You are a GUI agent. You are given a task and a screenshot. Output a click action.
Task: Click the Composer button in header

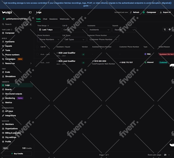pos(149,12)
